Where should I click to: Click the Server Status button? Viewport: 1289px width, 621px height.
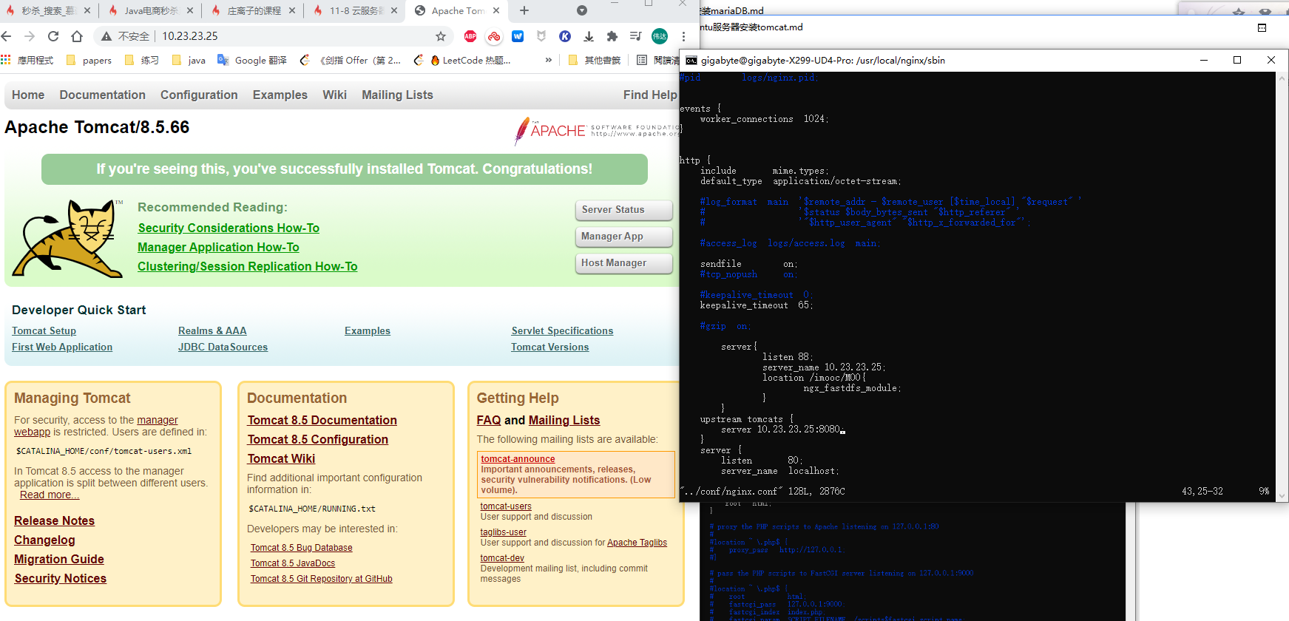pyautogui.click(x=623, y=210)
